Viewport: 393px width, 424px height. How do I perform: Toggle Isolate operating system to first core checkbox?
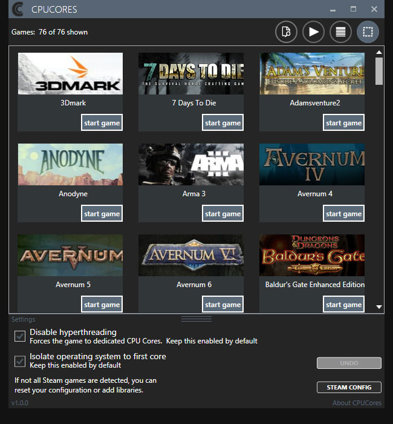click(x=20, y=361)
